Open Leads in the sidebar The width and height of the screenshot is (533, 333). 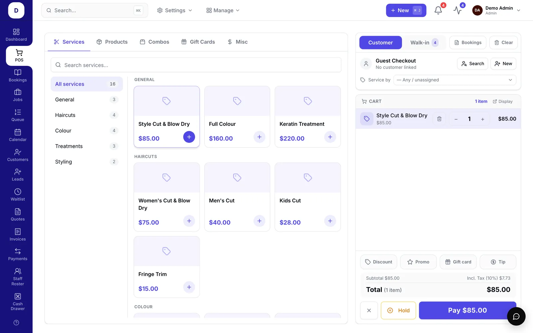click(18, 175)
